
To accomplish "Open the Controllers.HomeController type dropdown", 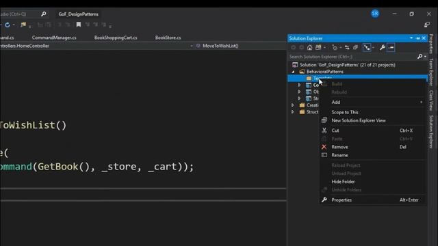I will [x=96, y=46].
